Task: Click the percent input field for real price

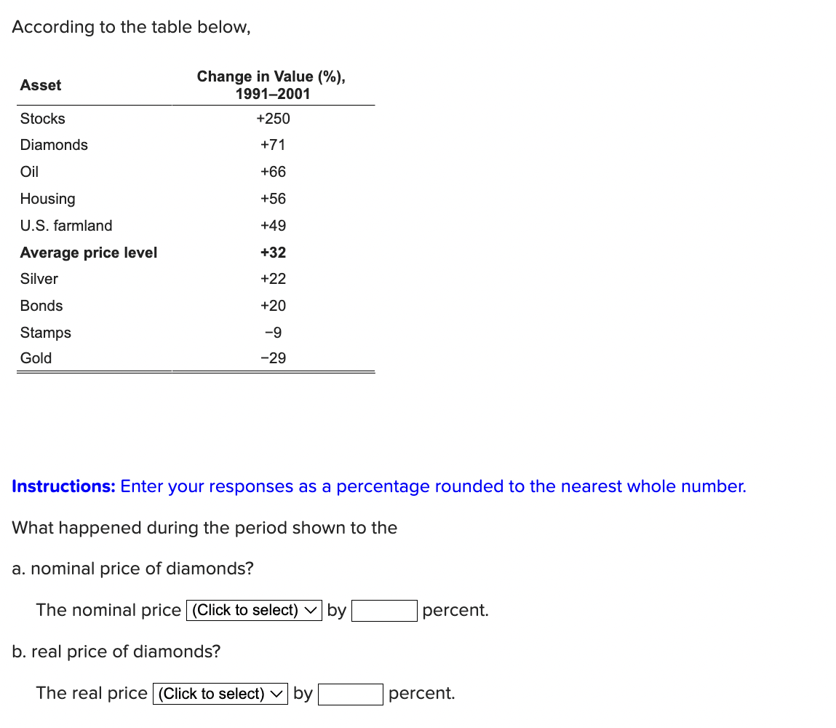Action: click(350, 694)
